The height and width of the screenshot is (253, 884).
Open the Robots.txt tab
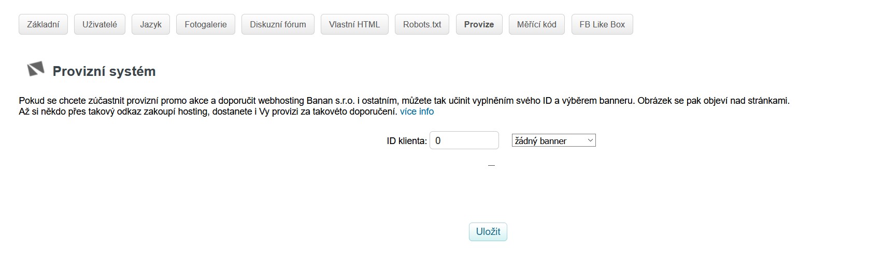pyautogui.click(x=422, y=24)
